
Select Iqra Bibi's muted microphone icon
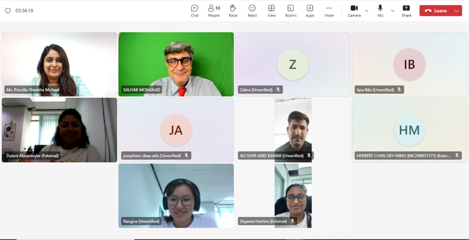click(x=399, y=90)
